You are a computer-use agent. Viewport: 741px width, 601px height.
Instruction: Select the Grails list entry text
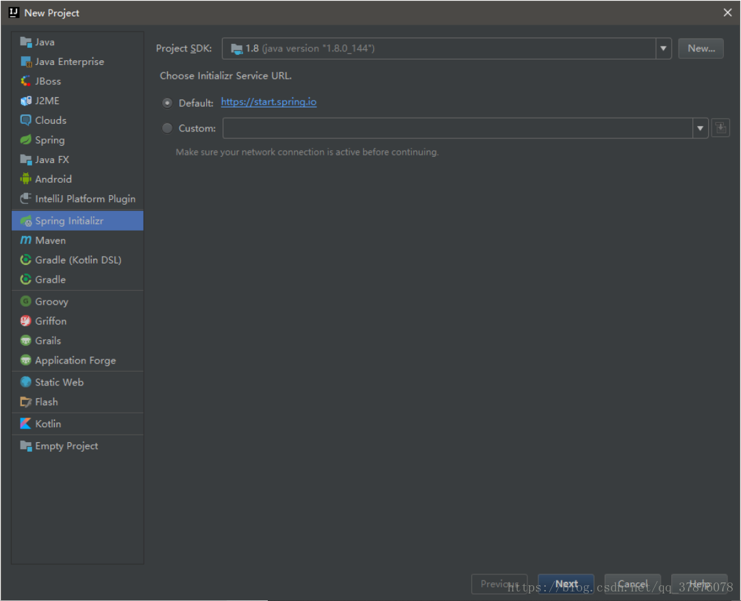[x=48, y=341]
